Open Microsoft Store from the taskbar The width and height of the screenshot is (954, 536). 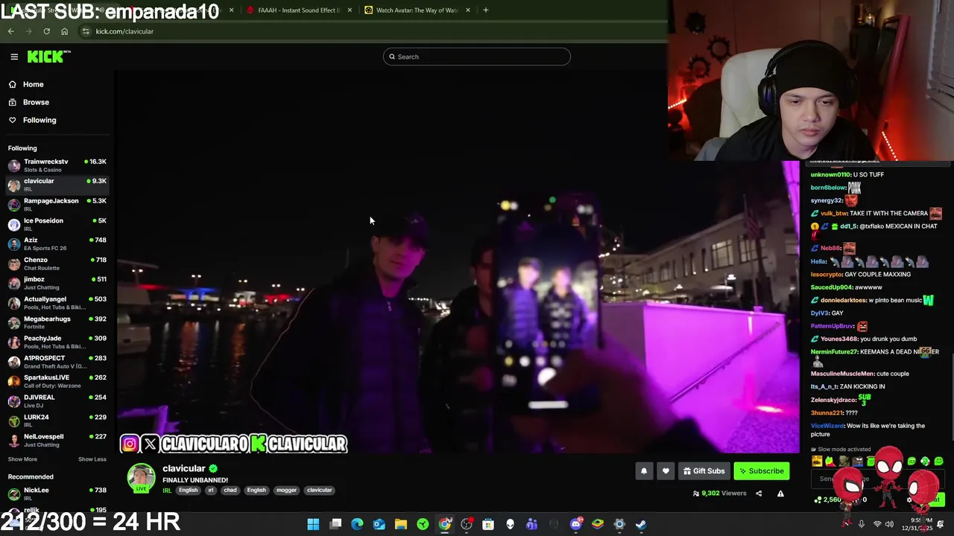point(488,524)
